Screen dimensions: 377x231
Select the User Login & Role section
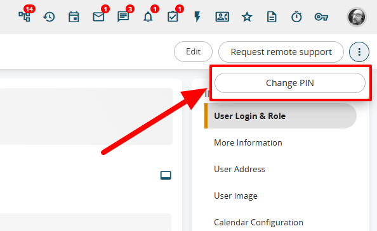281,116
